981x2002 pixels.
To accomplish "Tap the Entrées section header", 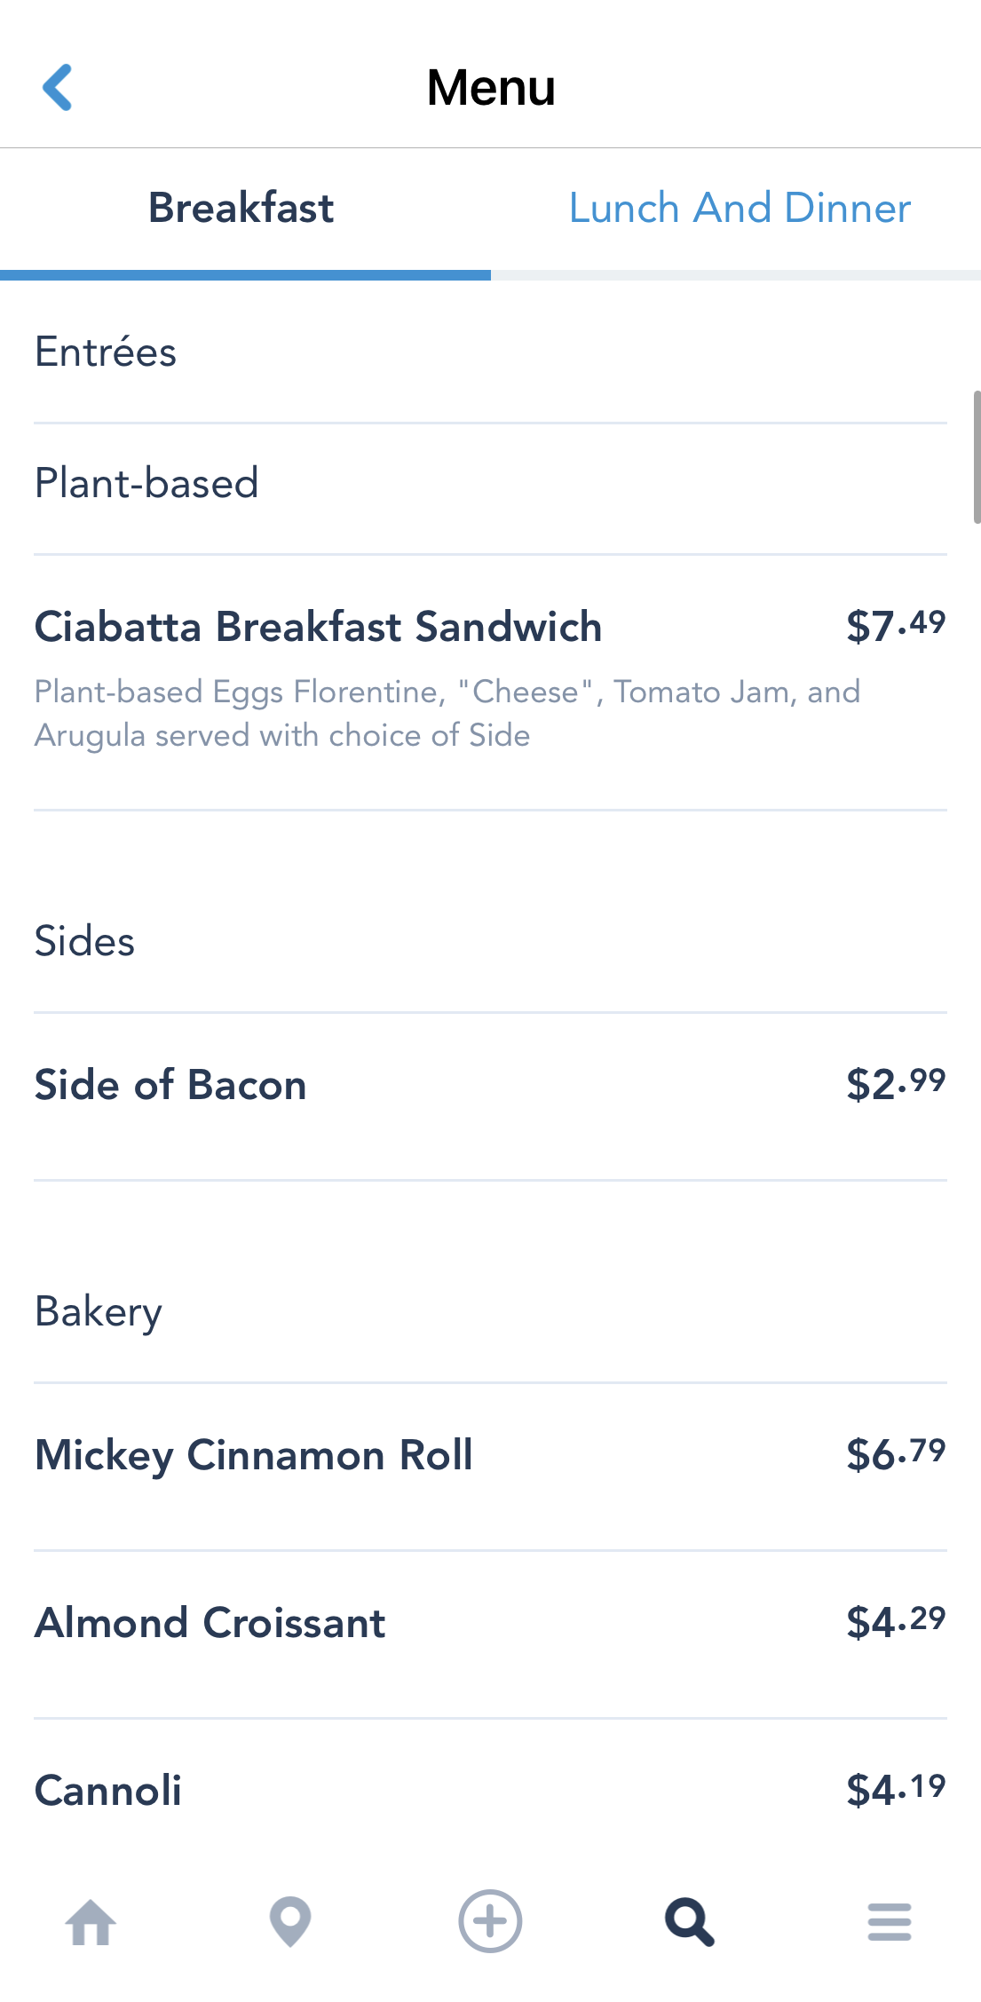I will click(x=106, y=352).
